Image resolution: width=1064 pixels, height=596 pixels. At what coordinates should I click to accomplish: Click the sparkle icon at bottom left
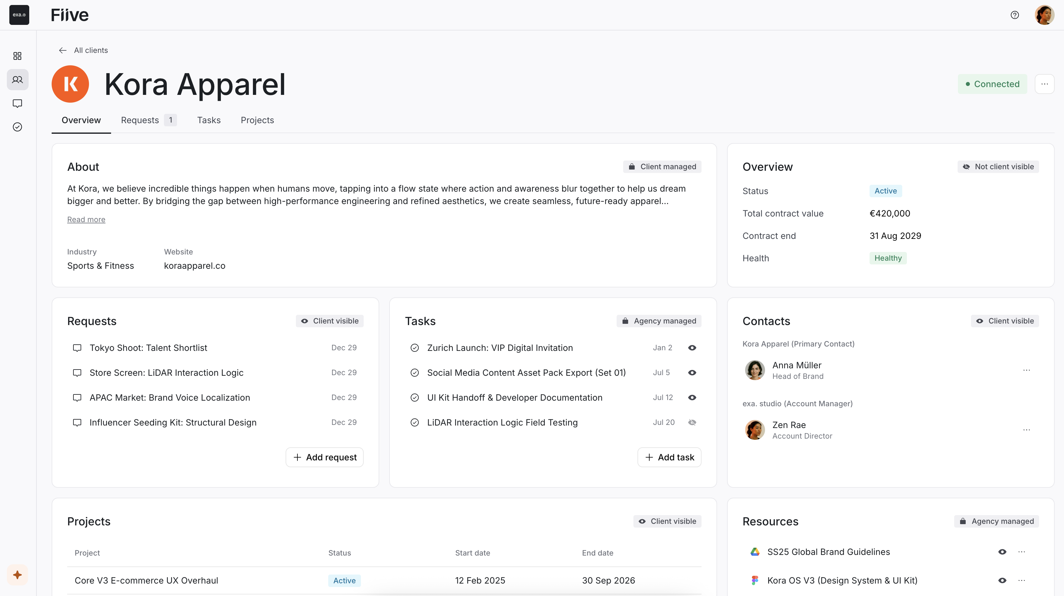point(17,575)
